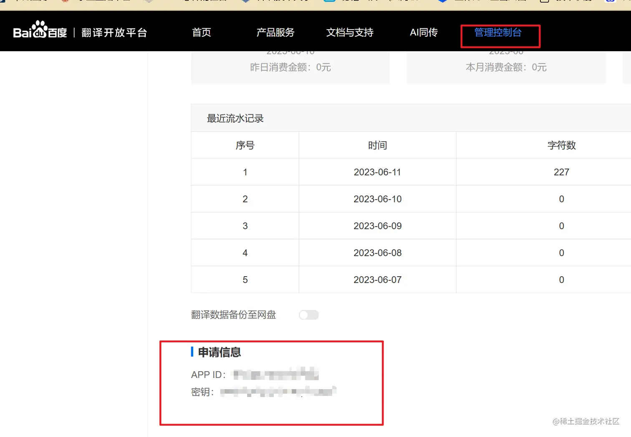Viewport: 631px width, 437px height.
Task: Click the character count for 2023-06-07
Action: click(562, 280)
